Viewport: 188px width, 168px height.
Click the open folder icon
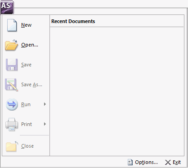click(x=12, y=45)
